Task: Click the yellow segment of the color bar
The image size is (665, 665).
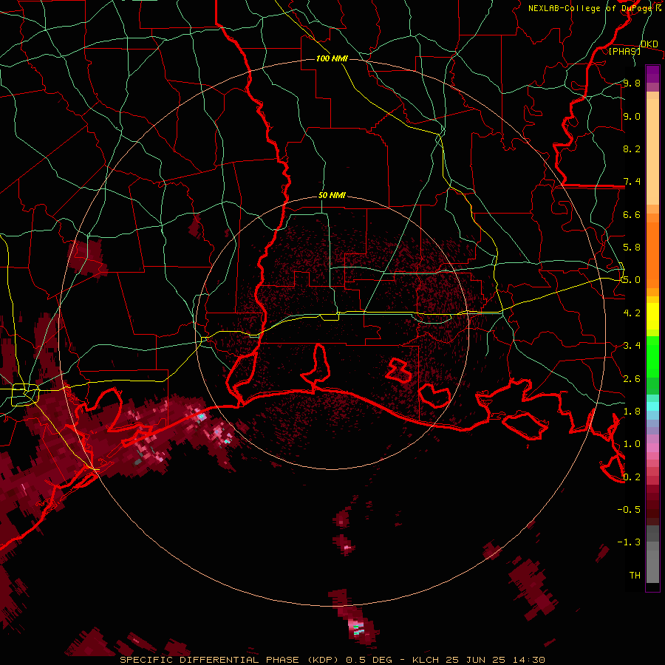Action: tap(652, 316)
